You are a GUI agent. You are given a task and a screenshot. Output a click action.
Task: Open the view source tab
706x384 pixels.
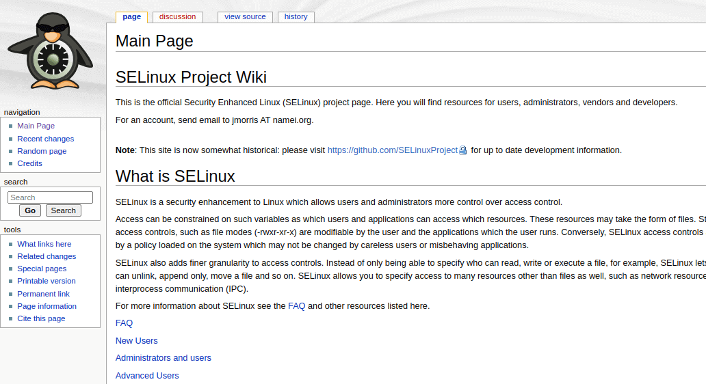(x=245, y=16)
